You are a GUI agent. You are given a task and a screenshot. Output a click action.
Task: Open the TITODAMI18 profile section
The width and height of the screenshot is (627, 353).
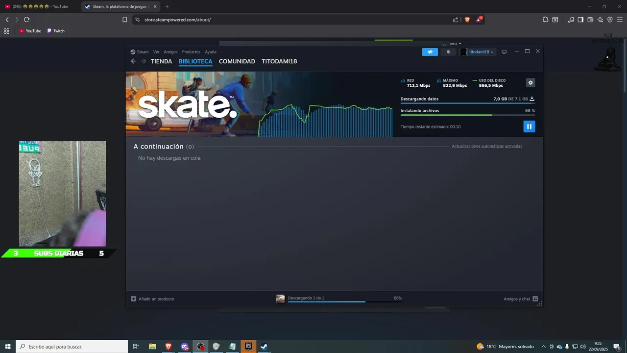click(x=279, y=61)
